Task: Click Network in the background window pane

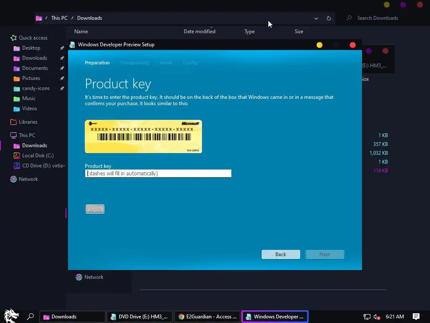Action: pyautogui.click(x=94, y=277)
